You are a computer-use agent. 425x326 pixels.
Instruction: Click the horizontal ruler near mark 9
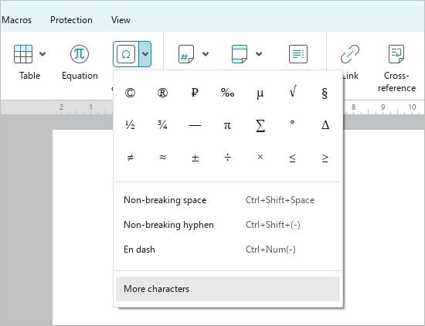point(382,107)
